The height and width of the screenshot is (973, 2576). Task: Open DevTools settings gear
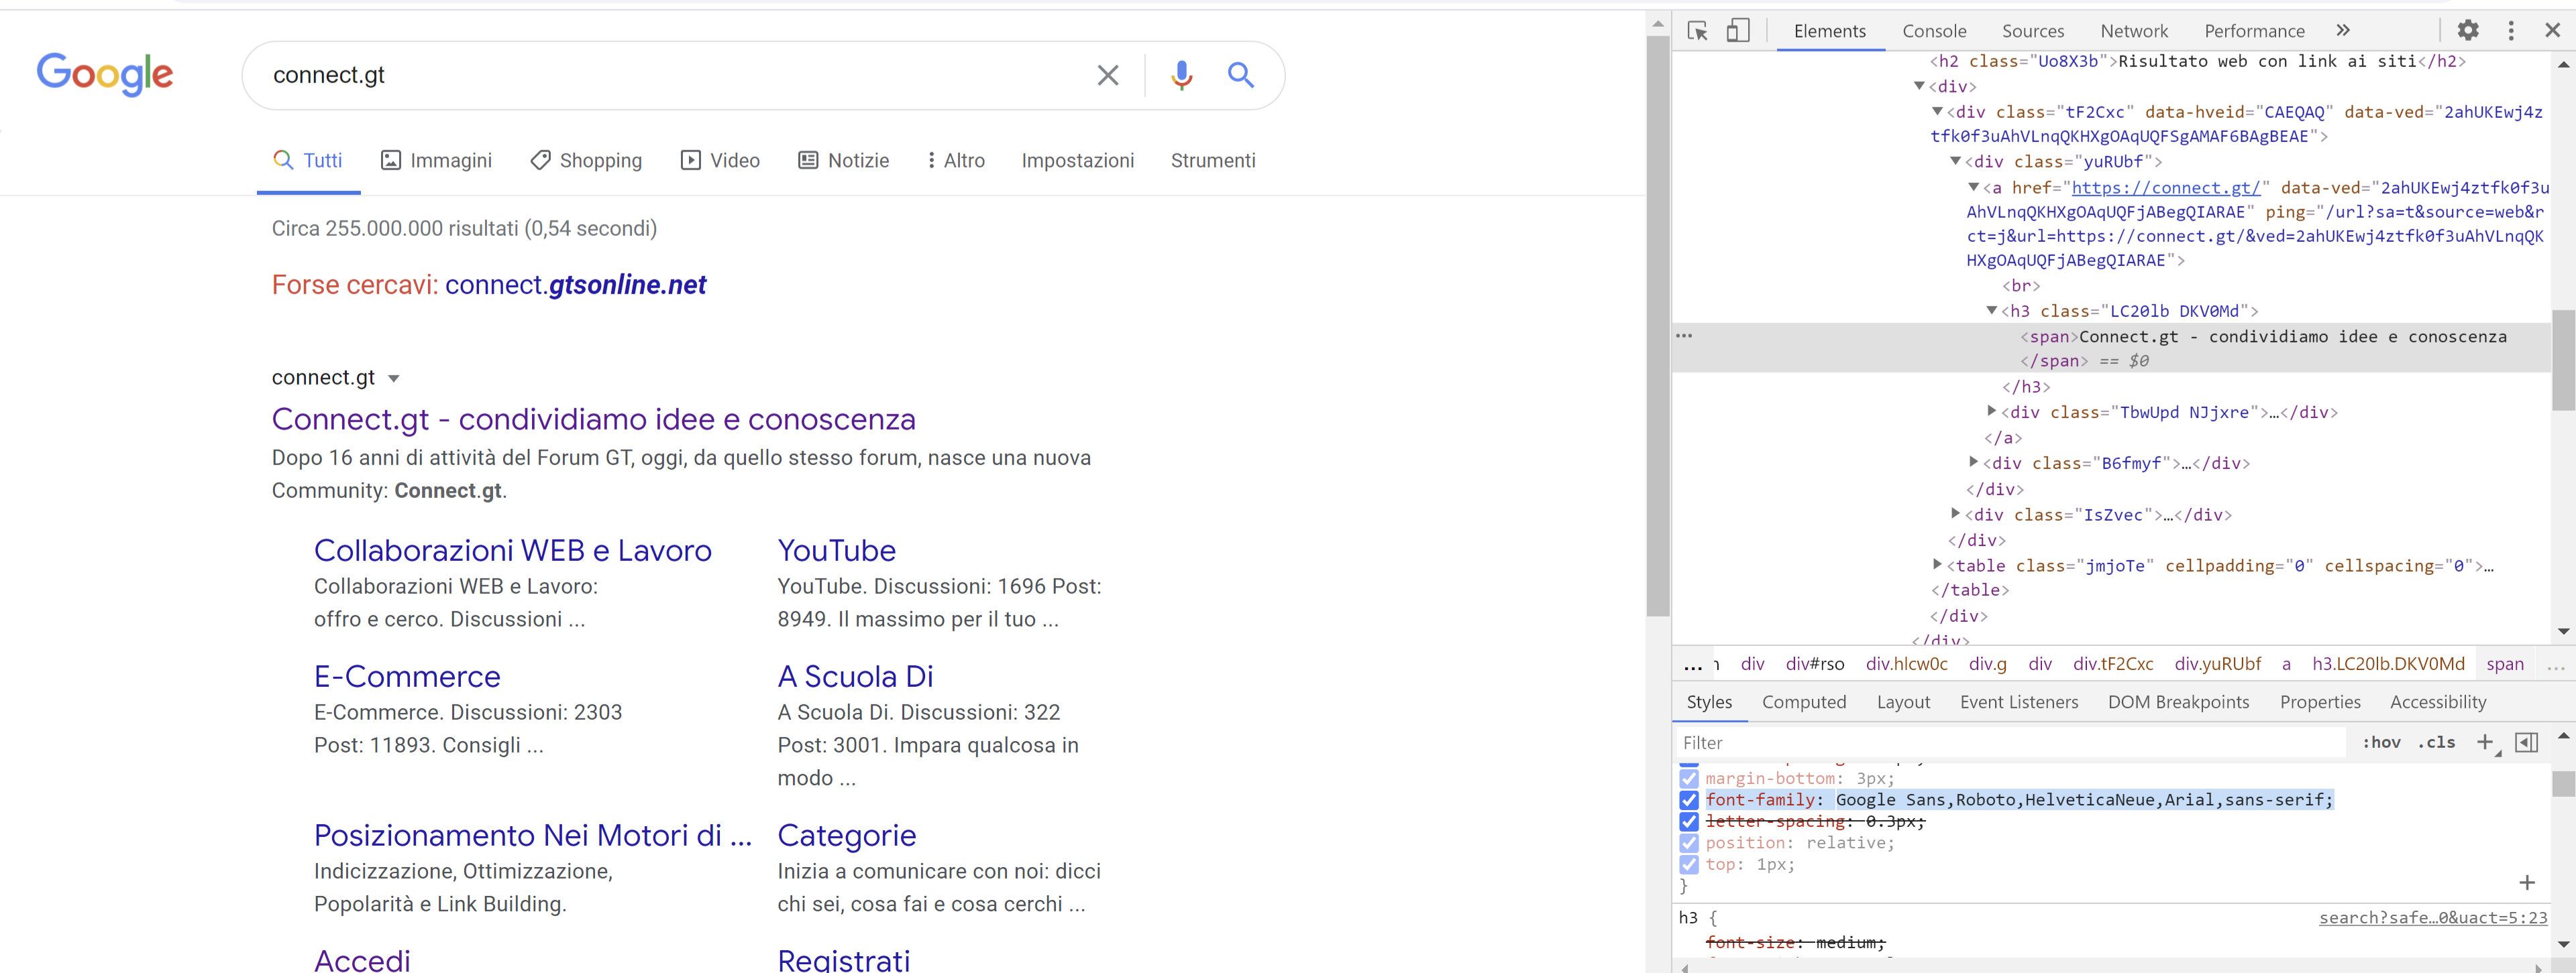click(x=2468, y=30)
